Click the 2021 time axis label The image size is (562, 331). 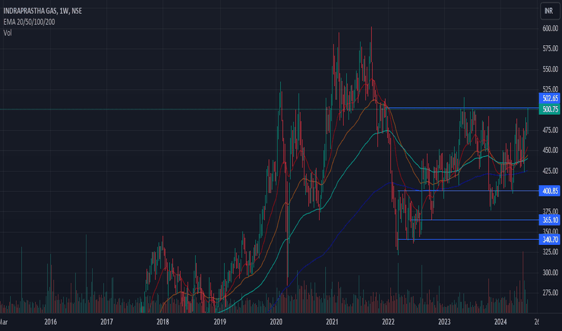pyautogui.click(x=332, y=322)
